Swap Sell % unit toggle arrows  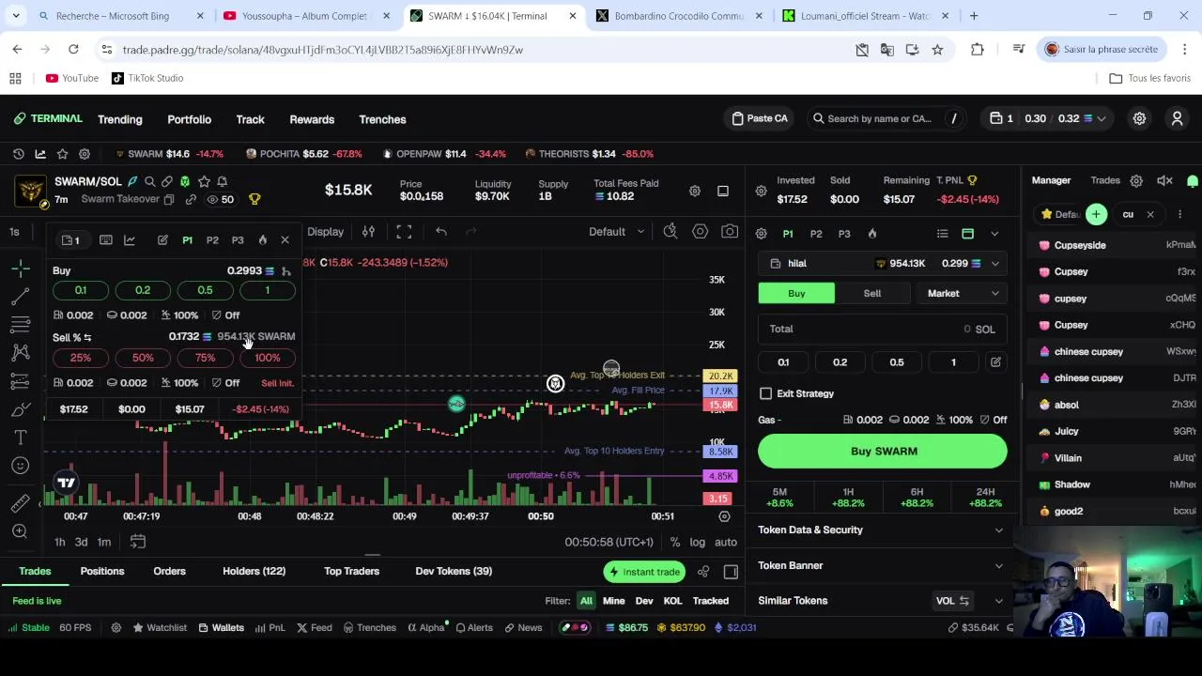pyautogui.click(x=87, y=337)
